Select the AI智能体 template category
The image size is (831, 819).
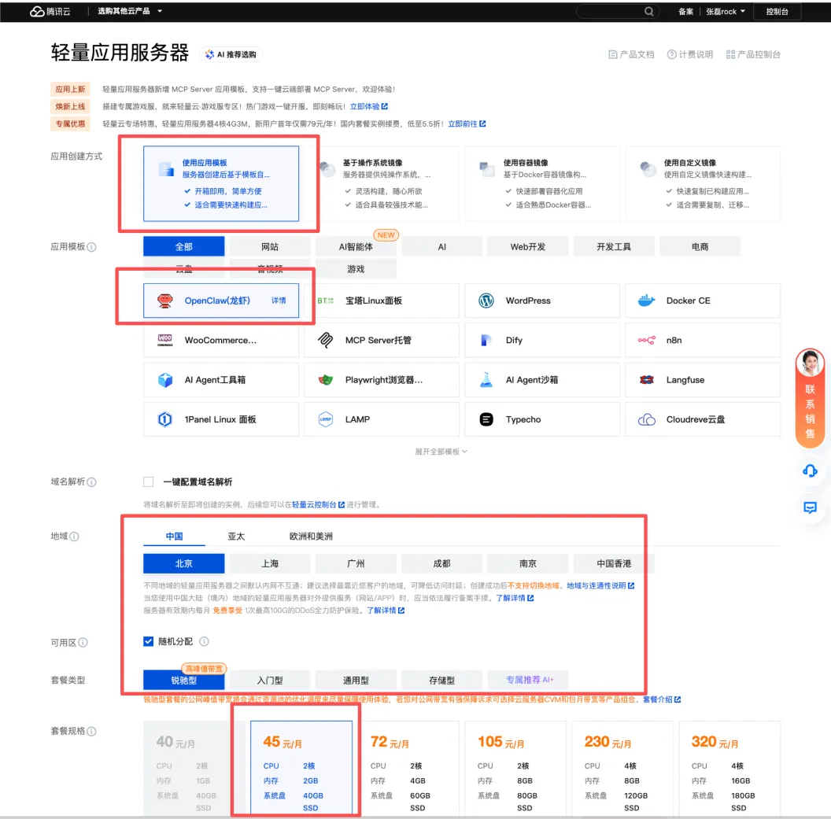pyautogui.click(x=356, y=246)
